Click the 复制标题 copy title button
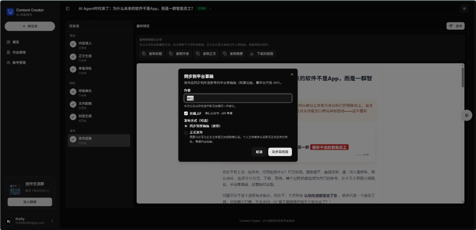The image size is (476, 230). pos(152,54)
